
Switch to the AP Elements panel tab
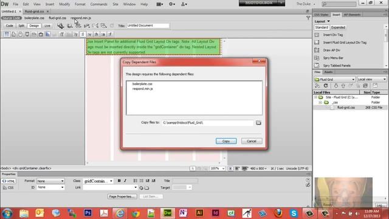[x=352, y=15]
